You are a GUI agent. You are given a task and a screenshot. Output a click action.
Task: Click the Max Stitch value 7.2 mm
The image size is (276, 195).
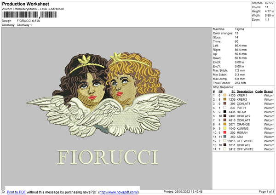[240, 70]
